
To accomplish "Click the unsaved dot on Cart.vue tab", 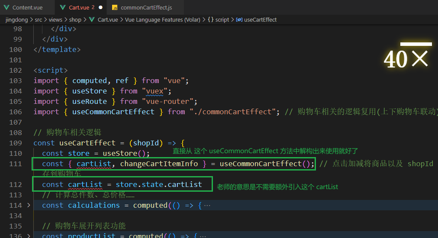I will coord(100,7).
